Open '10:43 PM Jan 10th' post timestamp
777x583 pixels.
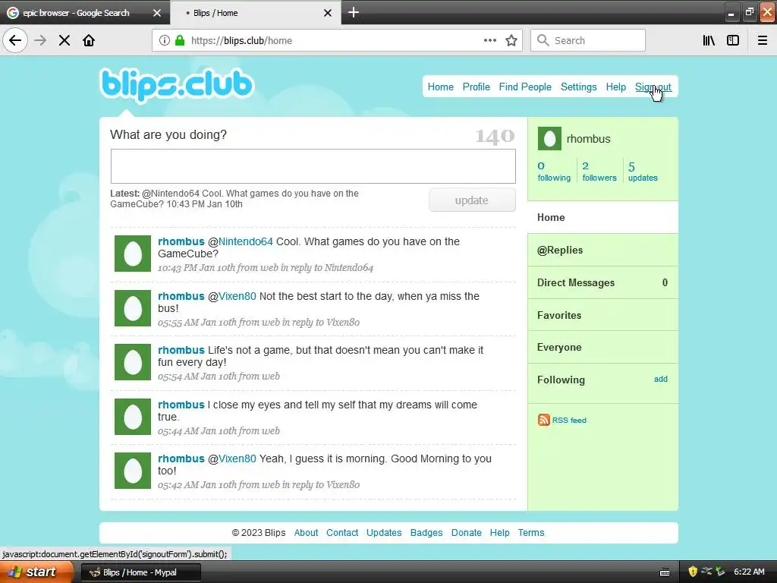pos(197,268)
